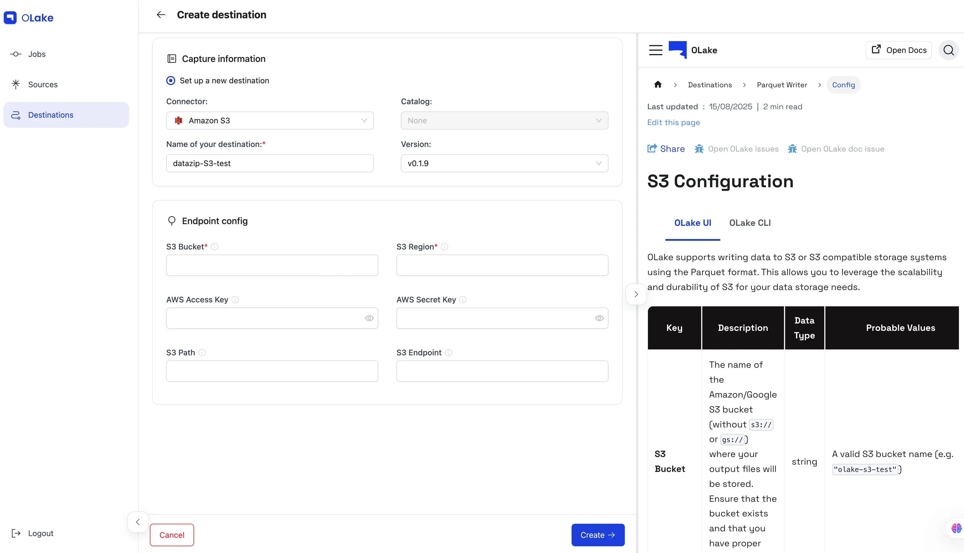
Task: Open the Version dropdown showing v0.1.9
Action: coord(504,163)
